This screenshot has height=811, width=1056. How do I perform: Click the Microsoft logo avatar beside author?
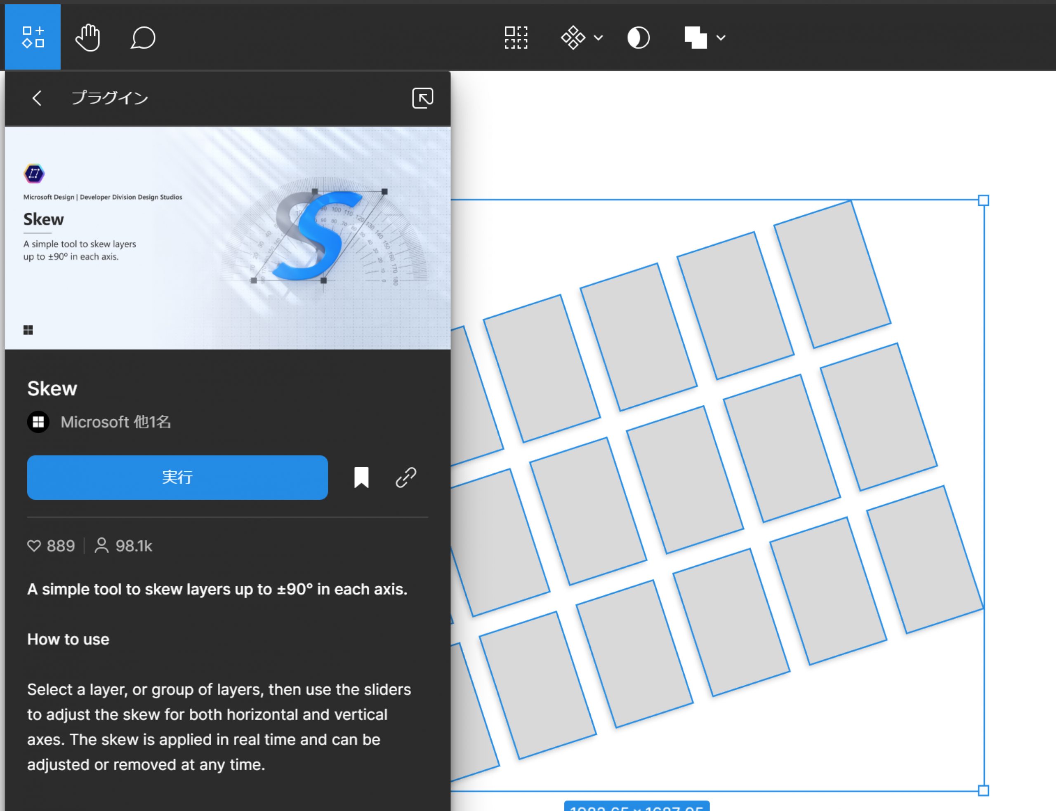(x=38, y=422)
